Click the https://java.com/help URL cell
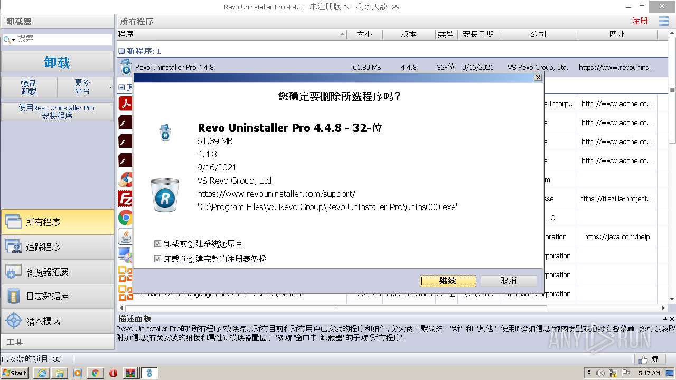The image size is (676, 380). tap(617, 237)
